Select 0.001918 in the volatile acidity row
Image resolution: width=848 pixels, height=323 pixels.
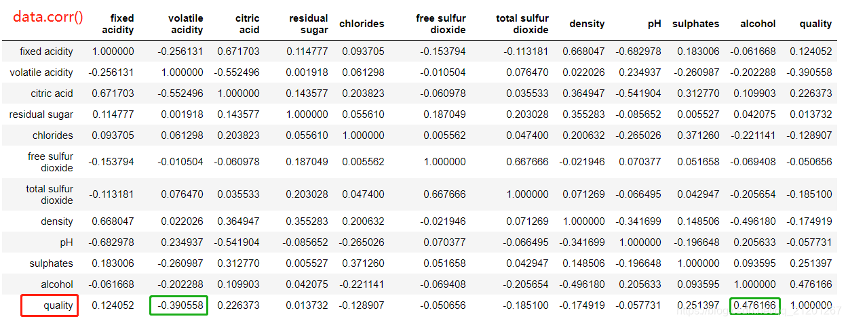[307, 72]
